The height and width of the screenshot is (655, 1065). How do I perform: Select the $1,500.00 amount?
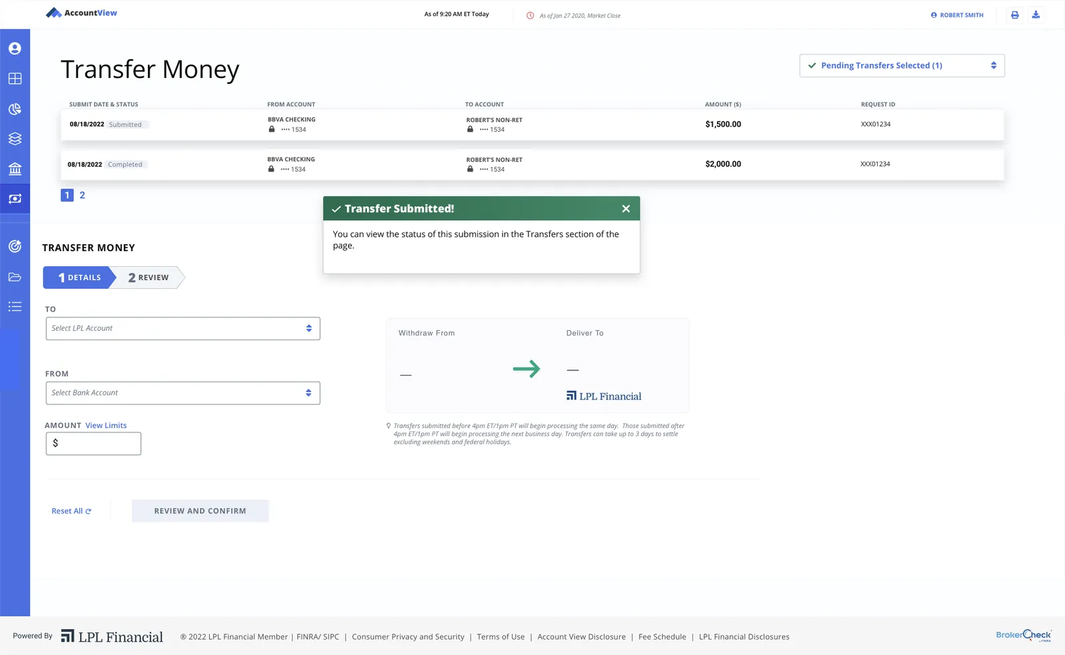click(723, 124)
